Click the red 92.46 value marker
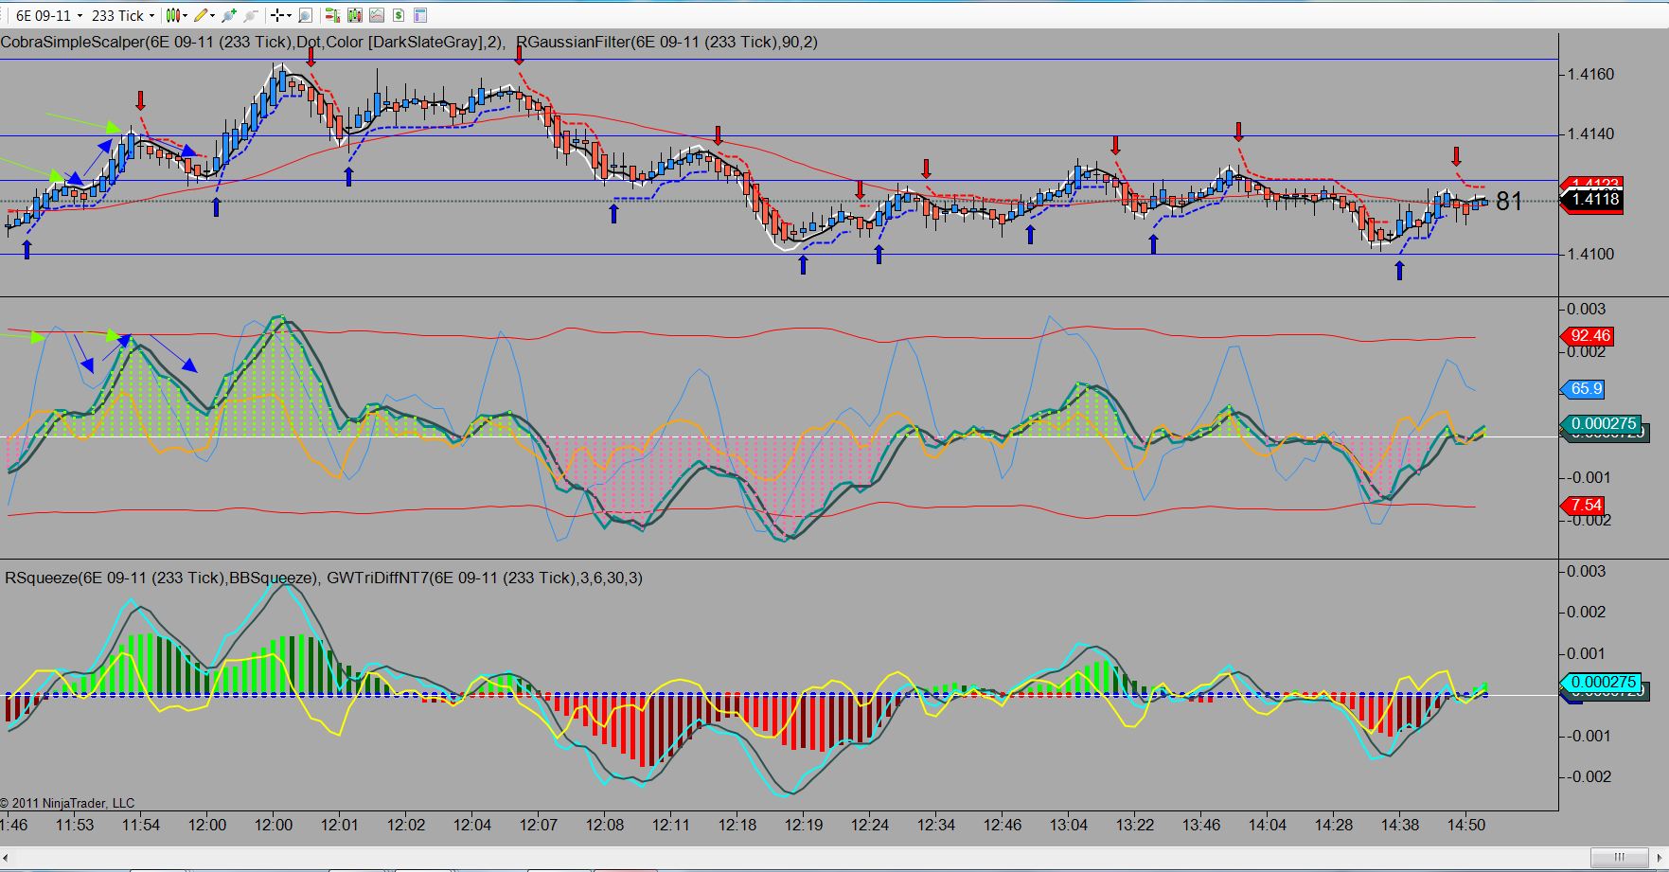The width and height of the screenshot is (1669, 872). click(x=1587, y=336)
